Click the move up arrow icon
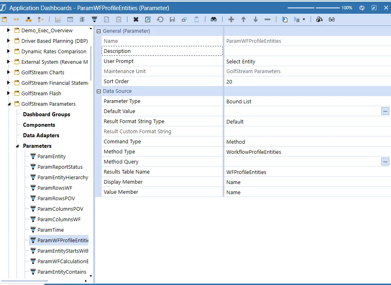The height and width of the screenshot is (285, 391). pyautogui.click(x=243, y=19)
